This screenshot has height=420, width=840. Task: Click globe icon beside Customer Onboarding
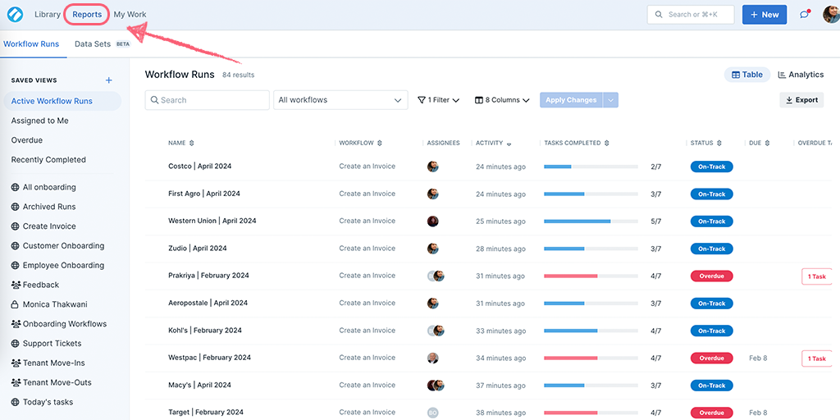(x=15, y=246)
